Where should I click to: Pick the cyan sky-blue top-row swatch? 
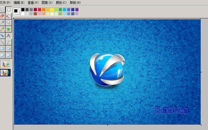64,10
